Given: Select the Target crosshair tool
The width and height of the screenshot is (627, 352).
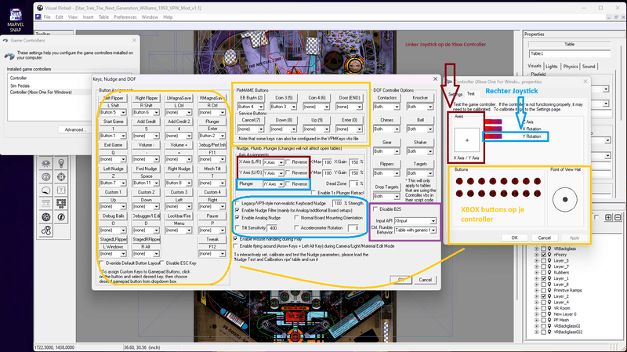Looking at the screenshot, I should tap(61, 177).
